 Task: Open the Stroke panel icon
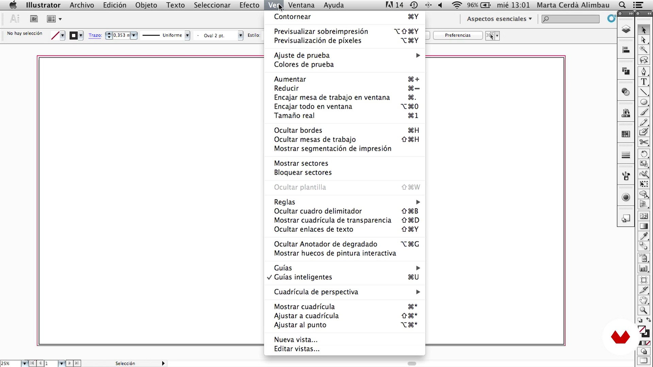[626, 155]
